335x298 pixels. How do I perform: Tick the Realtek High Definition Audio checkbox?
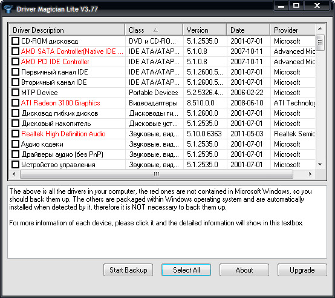pos(15,134)
